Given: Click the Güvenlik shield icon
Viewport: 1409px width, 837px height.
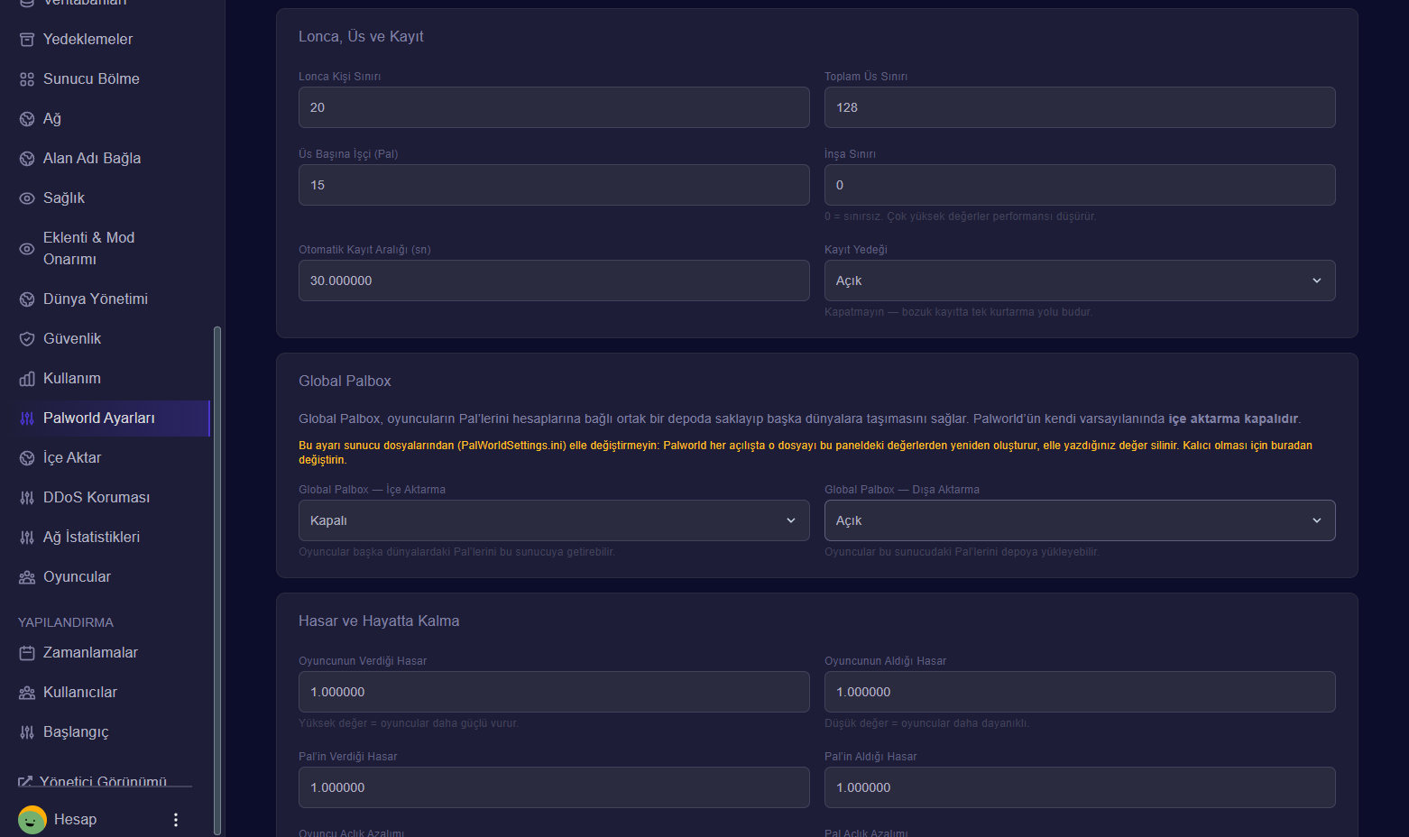Looking at the screenshot, I should [x=27, y=339].
